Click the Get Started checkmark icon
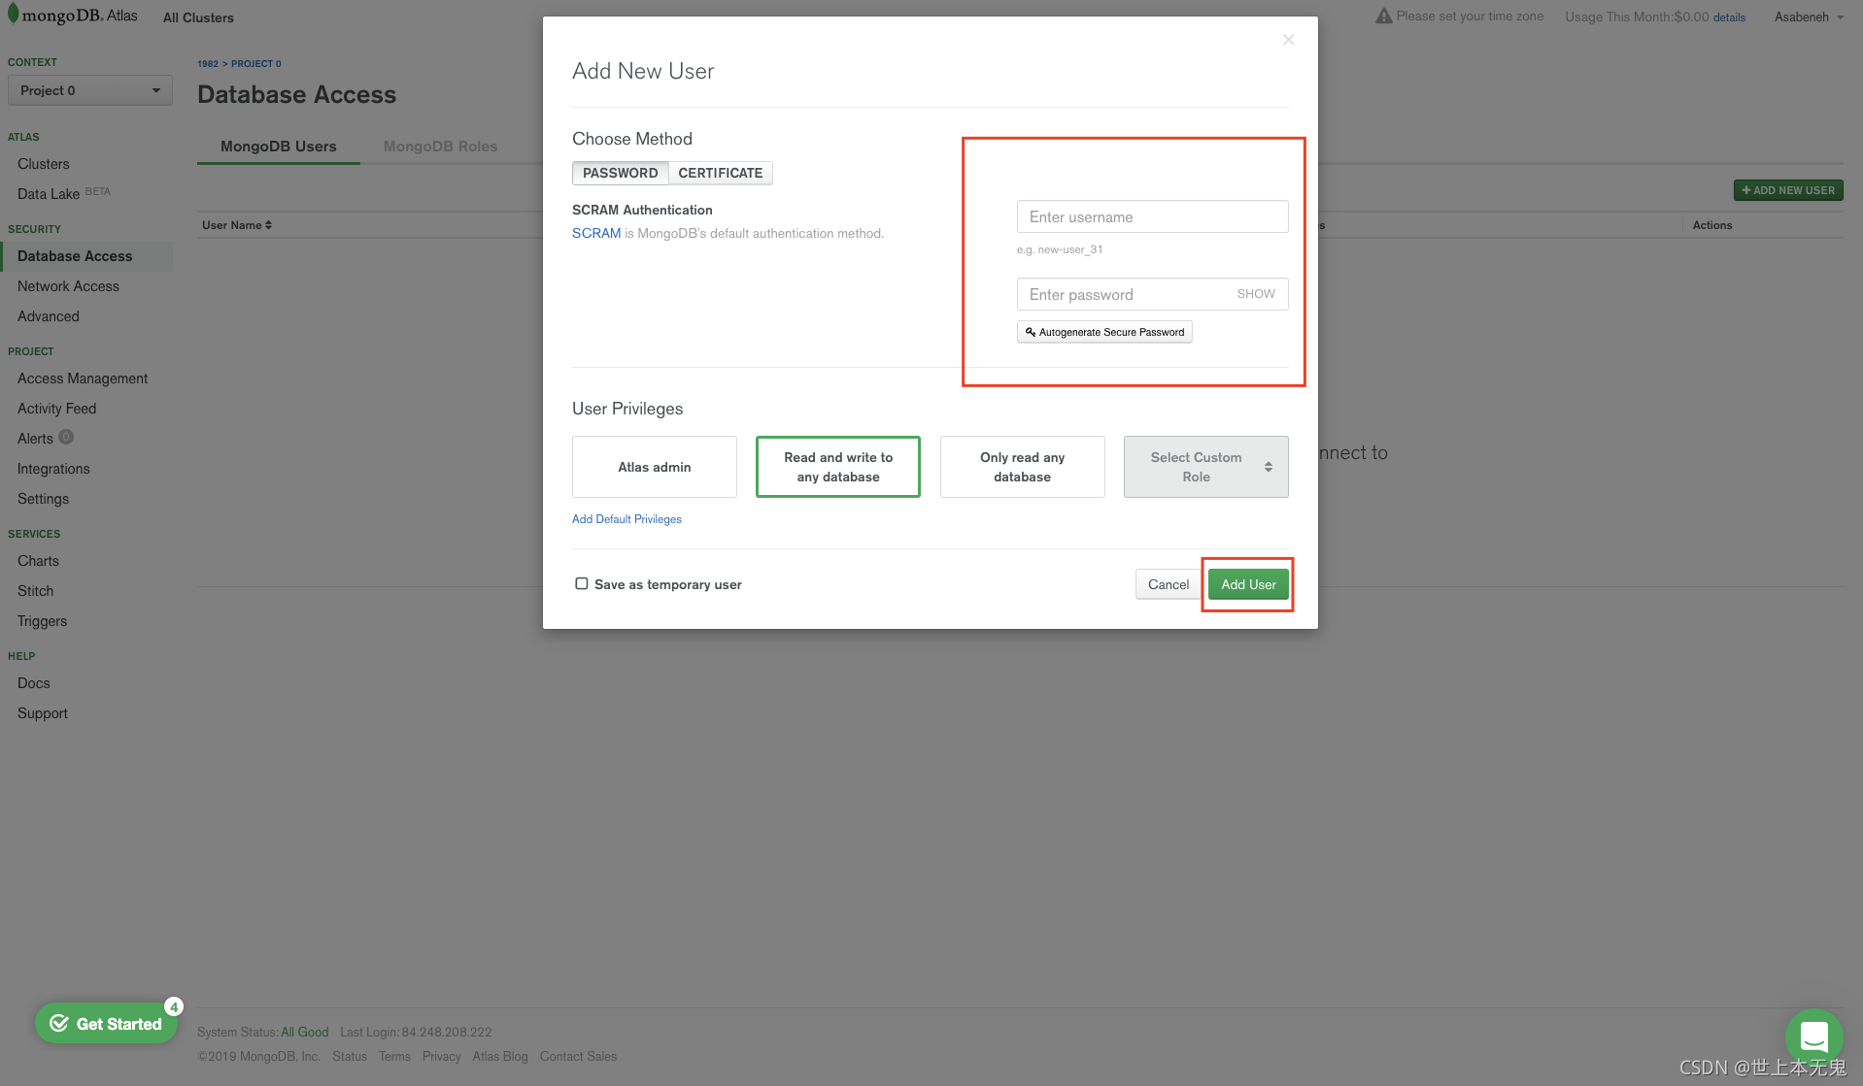The image size is (1863, 1086). click(x=59, y=1023)
